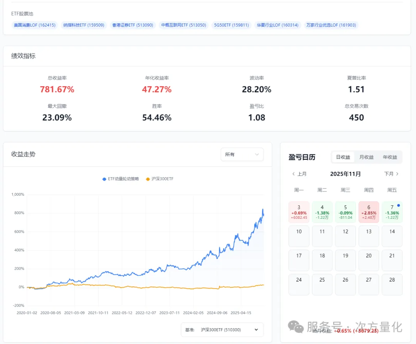
Task: Go to next month with 下月 arrow
Action: (x=392, y=174)
